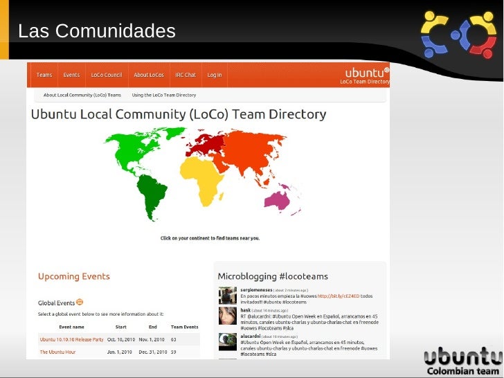Open Using the LoCo Team Directory link
Viewport: 504px width, 378px height.
[164, 95]
